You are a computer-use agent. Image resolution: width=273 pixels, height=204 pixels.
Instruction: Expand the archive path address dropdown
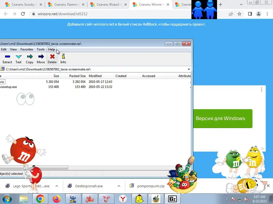[189, 69]
